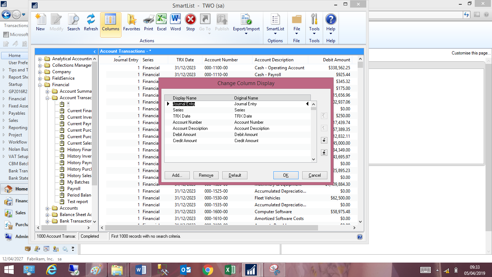Select Debit Amount display name row
Screen dimensions: 492x277
pos(184,135)
